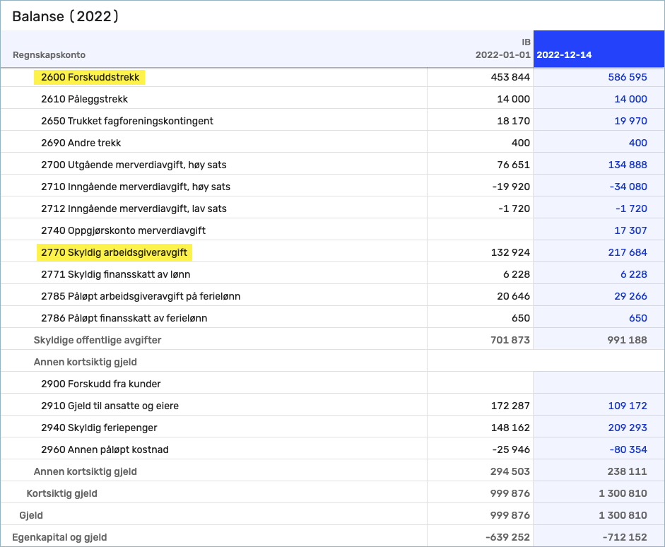
Task: Click the 20 646 opening balance
Action: (x=513, y=296)
